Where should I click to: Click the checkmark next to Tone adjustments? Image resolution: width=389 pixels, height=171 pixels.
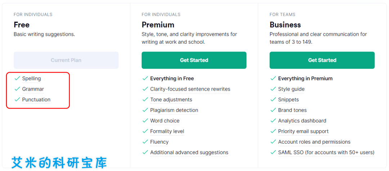[145, 100]
